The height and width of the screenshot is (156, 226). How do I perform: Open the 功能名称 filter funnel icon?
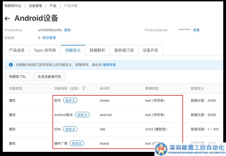[83, 88]
